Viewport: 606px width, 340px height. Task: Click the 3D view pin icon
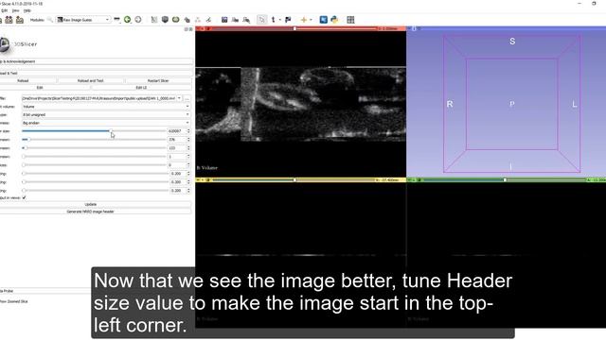pyautogui.click(x=414, y=28)
